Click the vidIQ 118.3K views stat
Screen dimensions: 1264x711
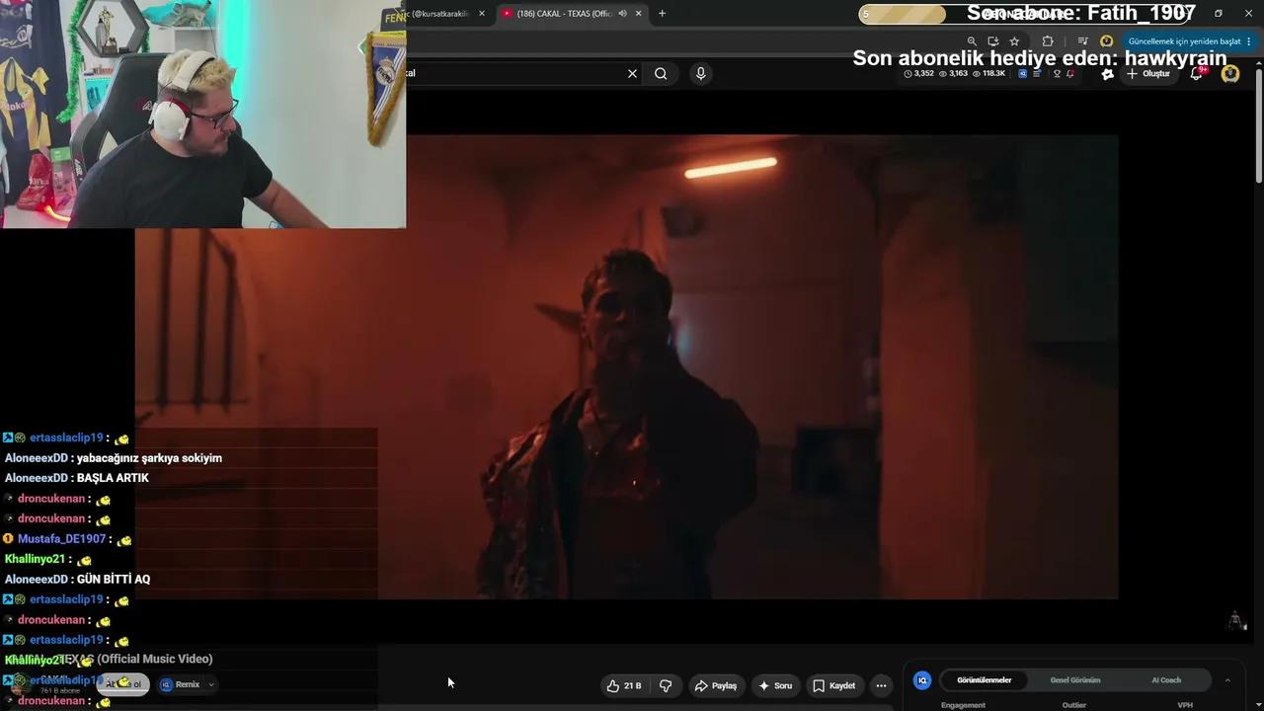pos(988,73)
